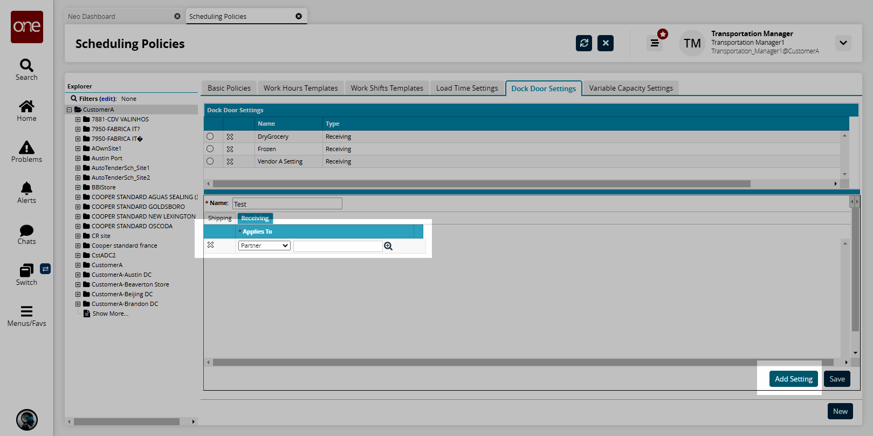Image resolution: width=873 pixels, height=436 pixels.
Task: Delete the Frozen dock door setting row
Action: click(230, 149)
